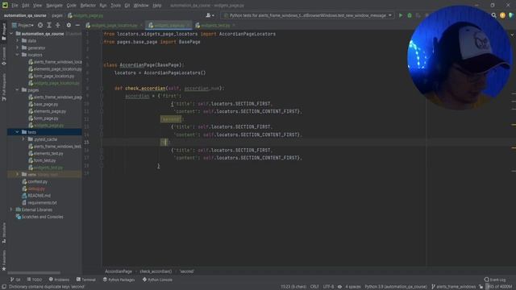This screenshot has height=290, width=516.
Task: Open the user account icon dropdown
Action: pos(210,15)
